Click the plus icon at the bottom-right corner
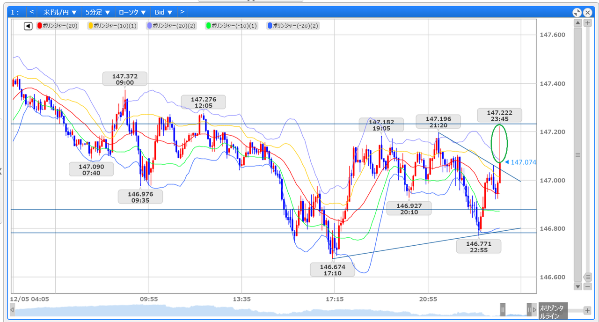 [x=587, y=310]
